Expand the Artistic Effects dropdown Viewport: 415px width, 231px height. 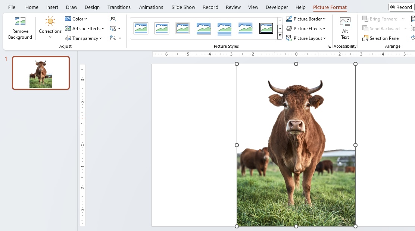click(x=84, y=29)
